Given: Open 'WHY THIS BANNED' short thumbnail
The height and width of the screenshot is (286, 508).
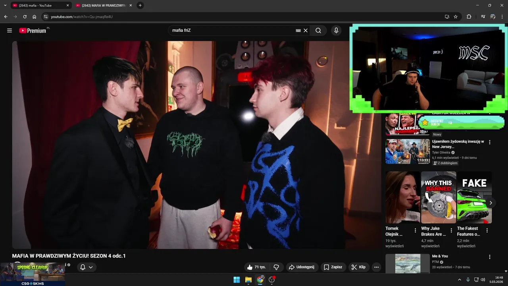Looking at the screenshot, I should tap(439, 197).
